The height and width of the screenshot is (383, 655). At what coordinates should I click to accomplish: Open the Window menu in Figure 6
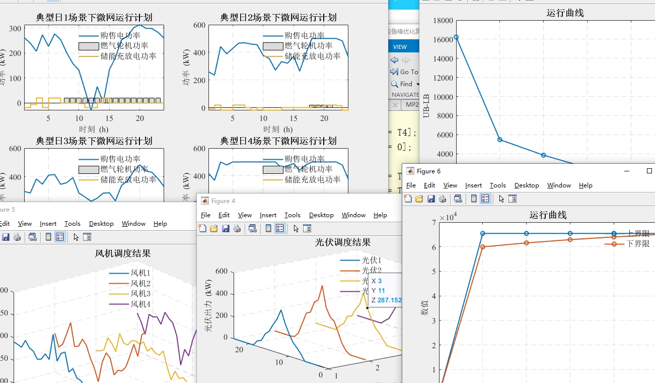559,185
